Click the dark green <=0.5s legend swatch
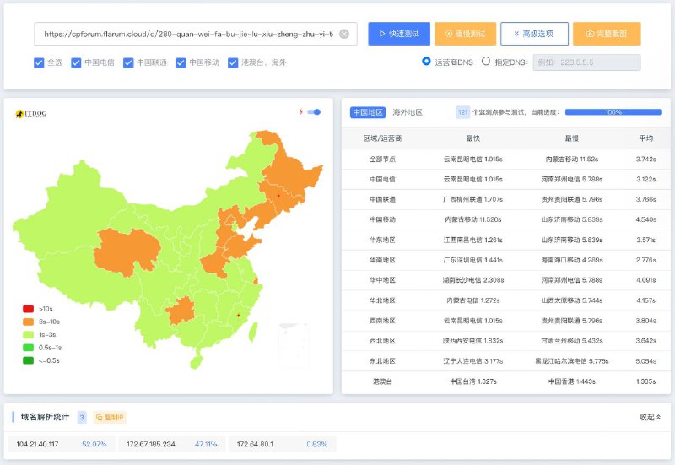This screenshot has height=465, width=675. 28,360
